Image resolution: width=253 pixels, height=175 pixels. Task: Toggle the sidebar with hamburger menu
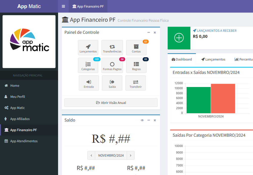pos(63,6)
